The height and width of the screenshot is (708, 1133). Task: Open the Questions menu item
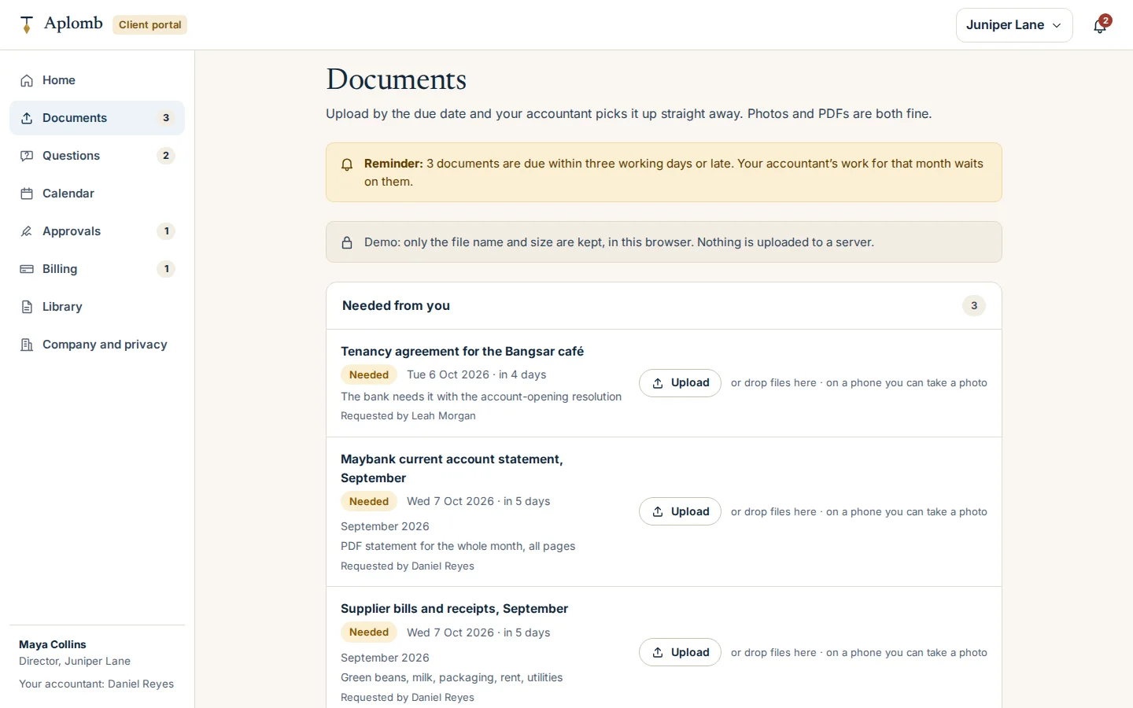pyautogui.click(x=97, y=156)
